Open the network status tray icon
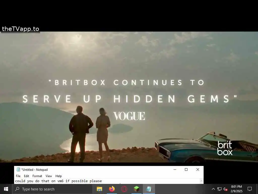This screenshot has width=258, height=194. tap(219, 189)
